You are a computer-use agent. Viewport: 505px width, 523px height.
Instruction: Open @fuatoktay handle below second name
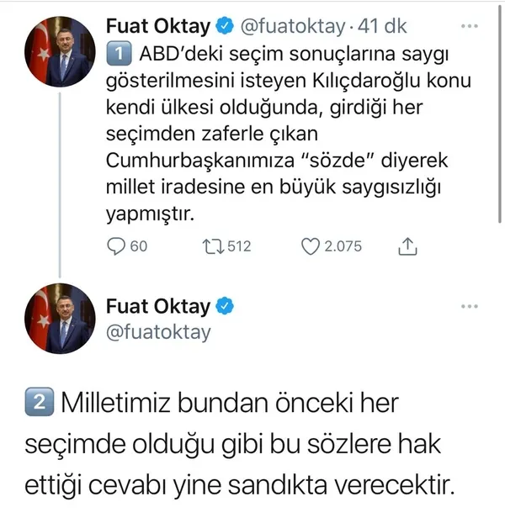pos(158,332)
